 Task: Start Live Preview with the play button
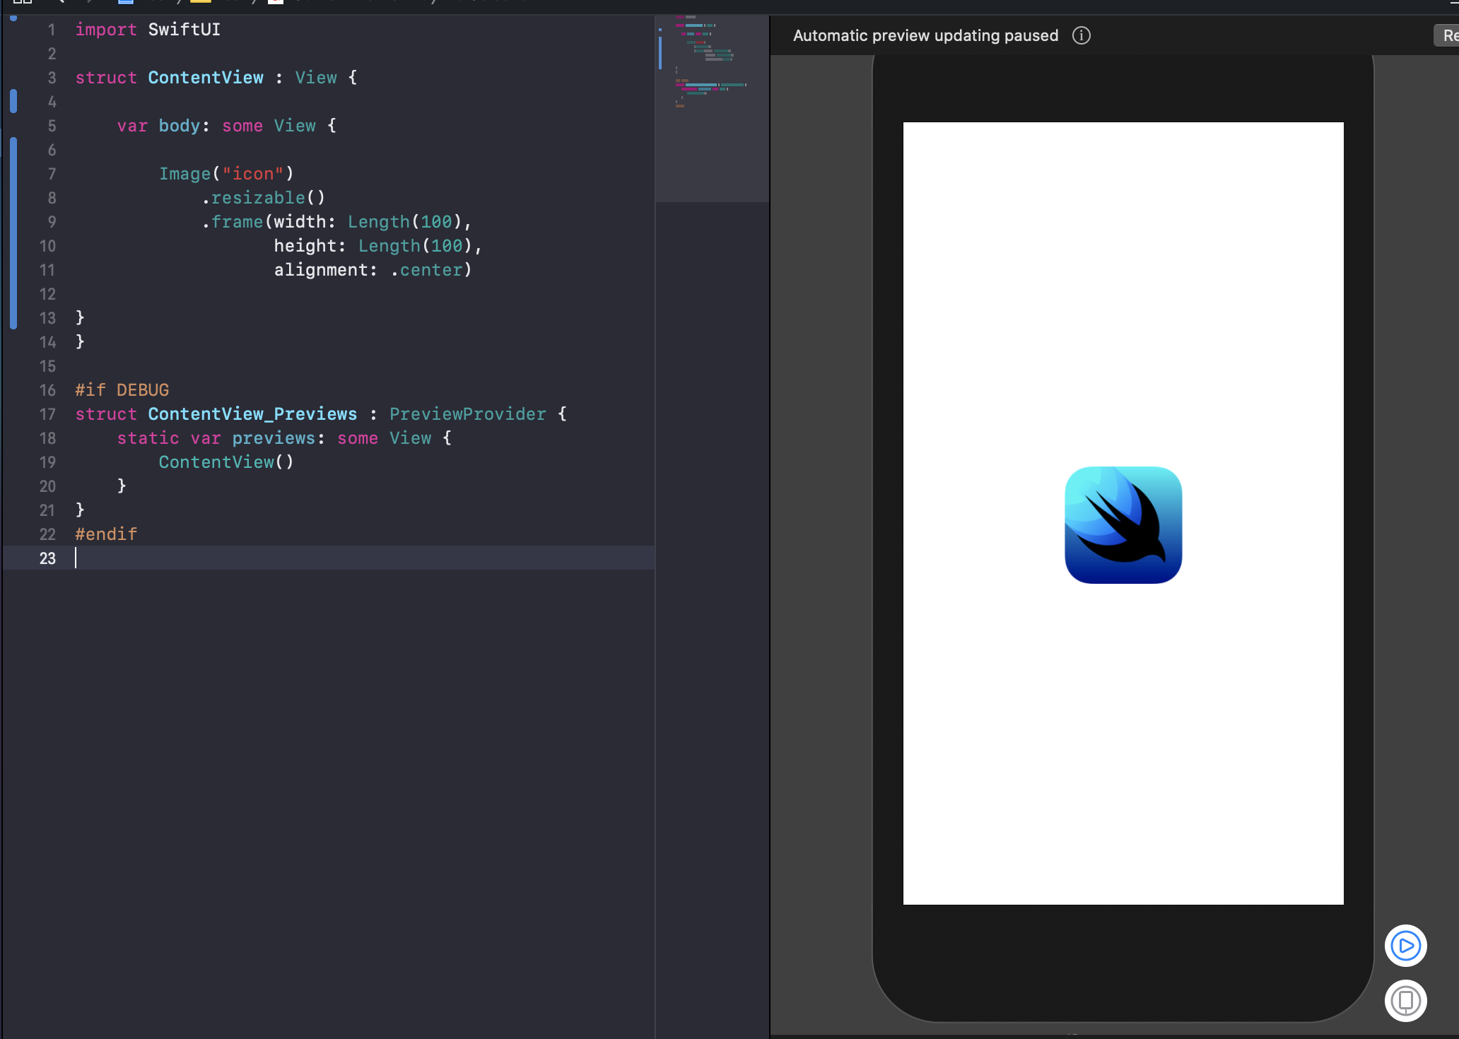pos(1405,945)
